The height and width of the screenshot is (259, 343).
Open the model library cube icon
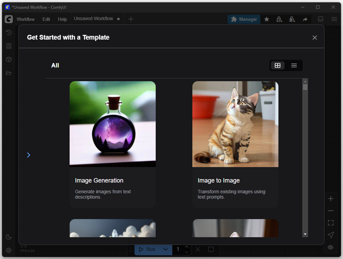click(9, 59)
